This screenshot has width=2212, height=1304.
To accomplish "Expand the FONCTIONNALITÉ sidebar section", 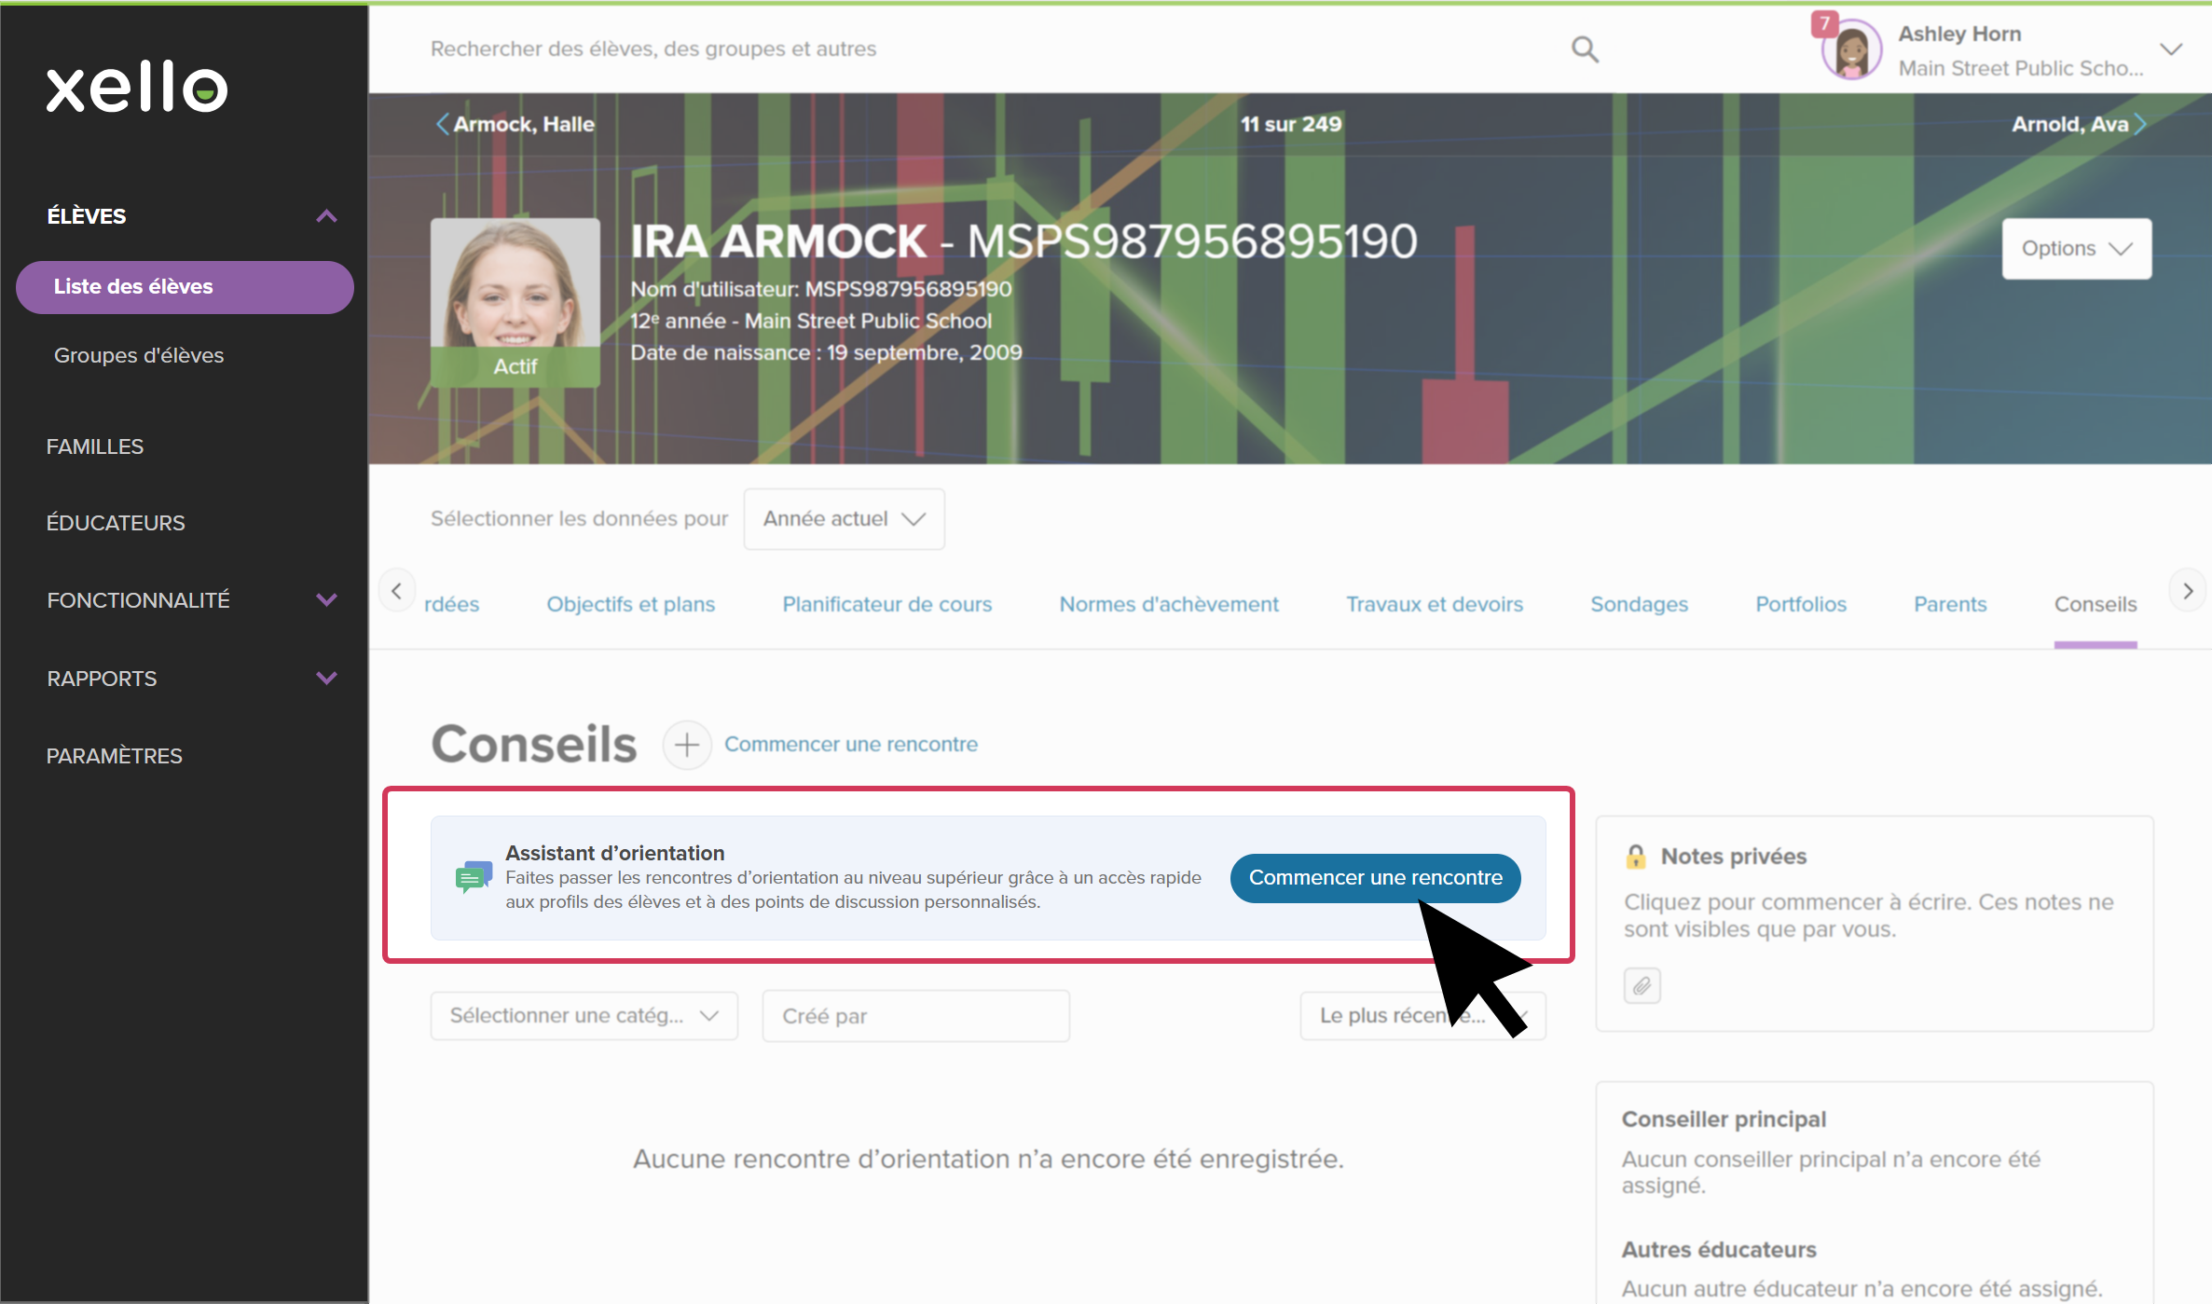I will (x=326, y=599).
